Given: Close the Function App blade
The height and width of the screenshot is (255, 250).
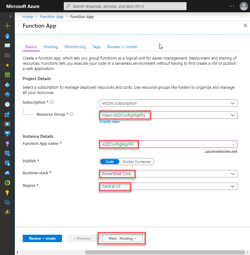Looking at the screenshot, I should tap(245, 25).
